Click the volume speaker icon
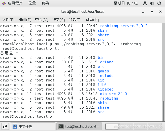The width and height of the screenshot is (165, 131). tap(152, 3)
